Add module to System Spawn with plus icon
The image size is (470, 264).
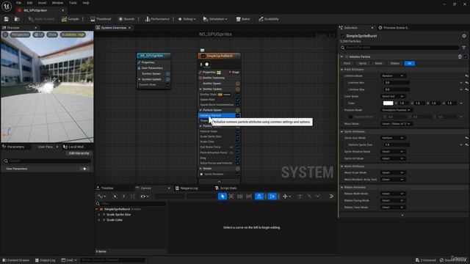(168, 73)
